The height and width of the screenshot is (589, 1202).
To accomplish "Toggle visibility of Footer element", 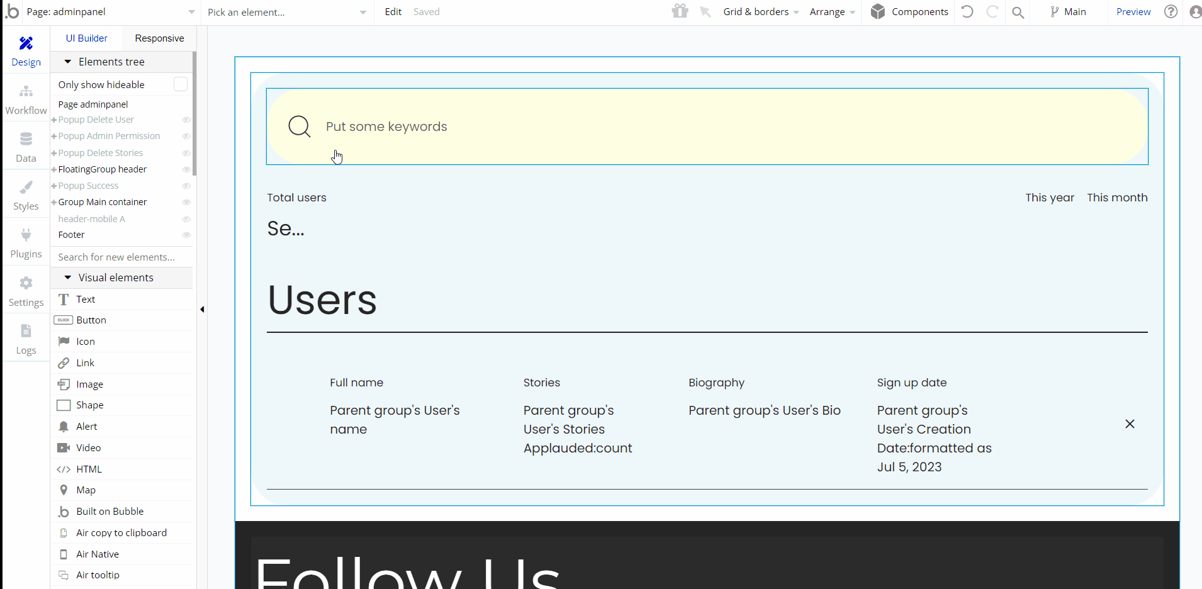I will click(x=186, y=235).
